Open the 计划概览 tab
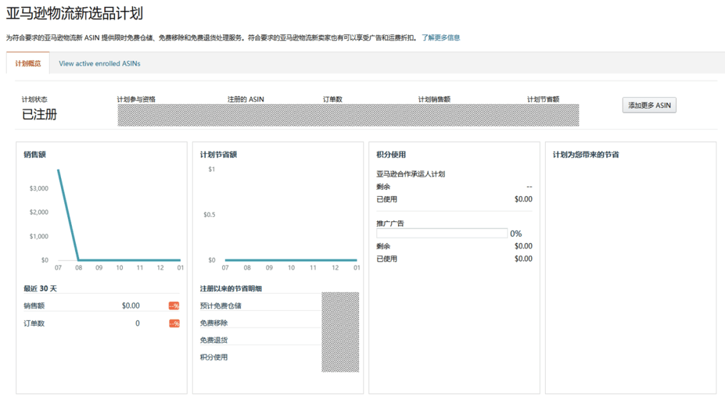725x400 pixels. pyautogui.click(x=28, y=64)
